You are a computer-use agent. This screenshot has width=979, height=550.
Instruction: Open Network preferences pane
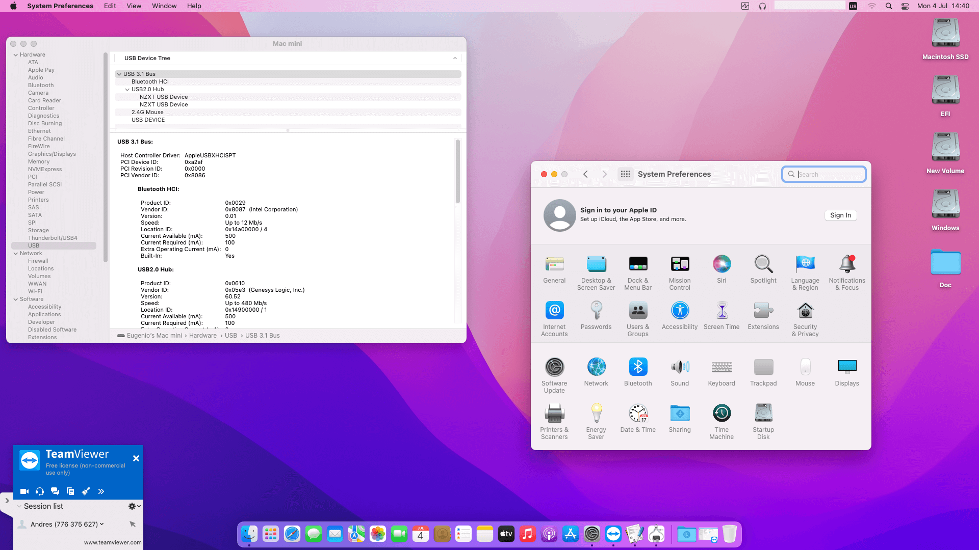(x=596, y=372)
